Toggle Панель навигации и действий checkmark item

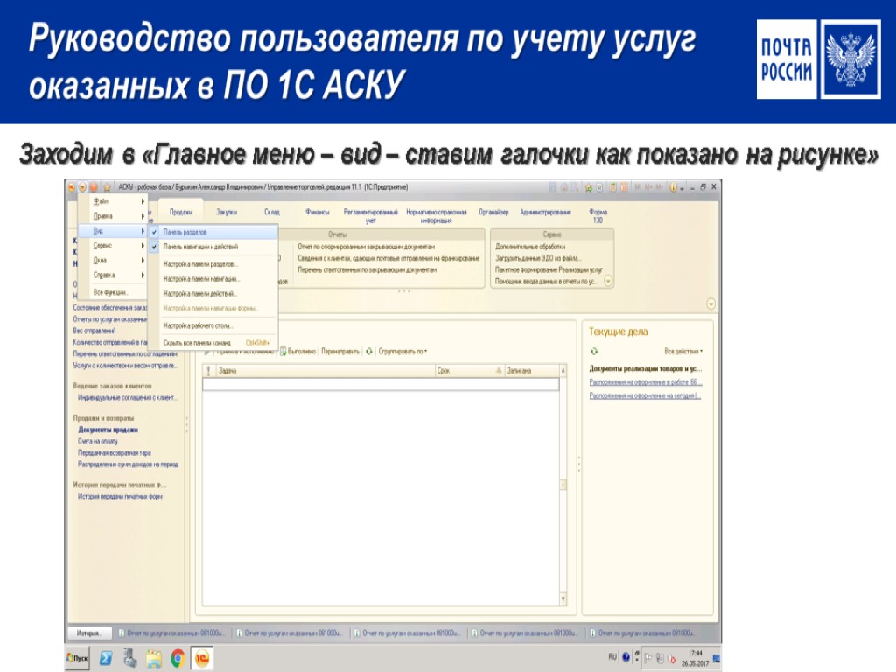coord(213,247)
